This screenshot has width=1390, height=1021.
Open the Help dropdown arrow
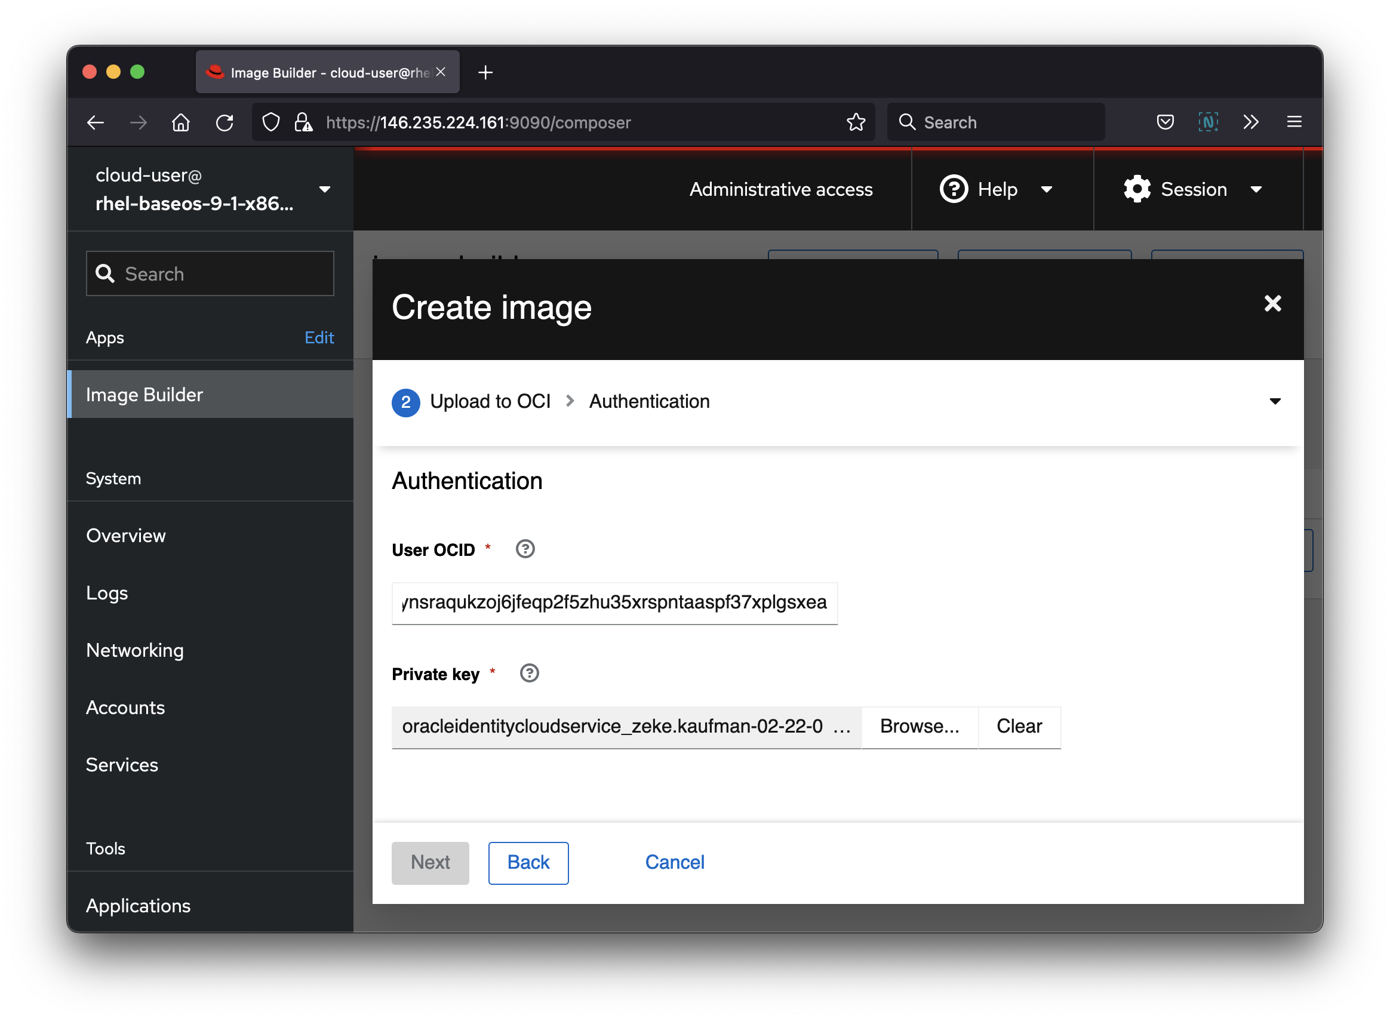[x=1047, y=190]
